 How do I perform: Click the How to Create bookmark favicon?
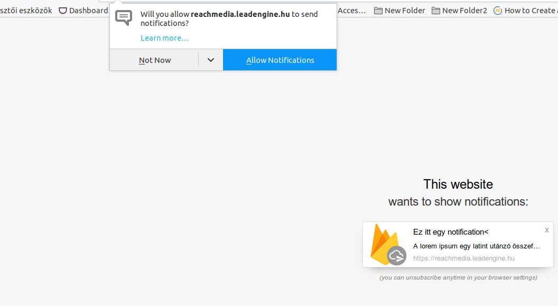click(498, 11)
